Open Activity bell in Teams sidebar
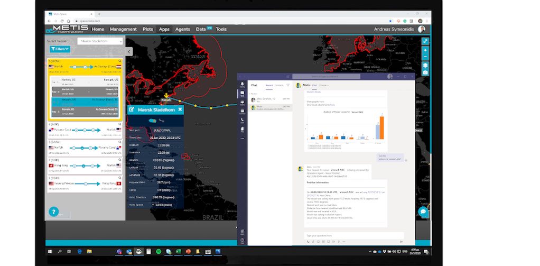 pos(242,85)
